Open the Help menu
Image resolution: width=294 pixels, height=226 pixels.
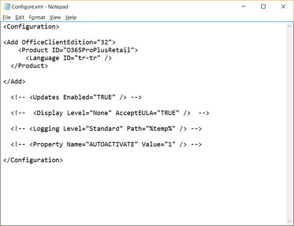click(71, 17)
